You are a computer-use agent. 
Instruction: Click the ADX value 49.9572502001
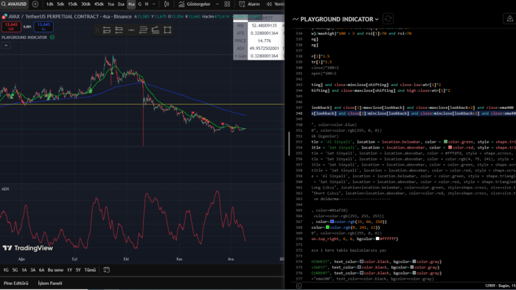pos(264,49)
